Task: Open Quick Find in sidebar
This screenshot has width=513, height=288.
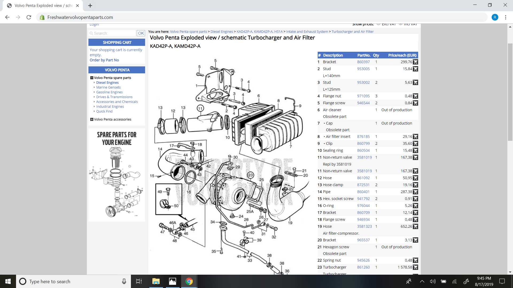Action: point(104,111)
